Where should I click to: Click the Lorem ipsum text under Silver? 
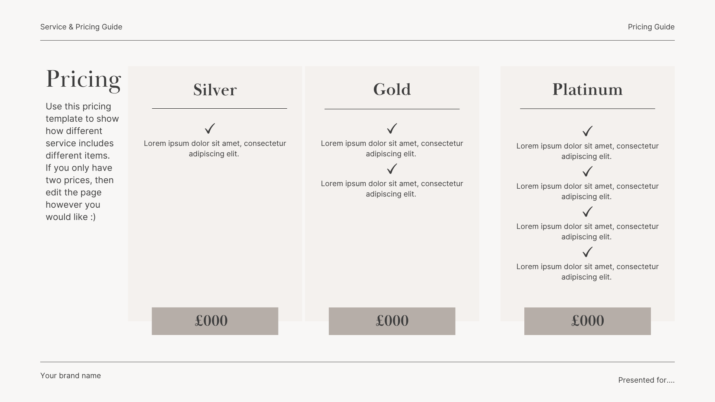pyautogui.click(x=215, y=149)
